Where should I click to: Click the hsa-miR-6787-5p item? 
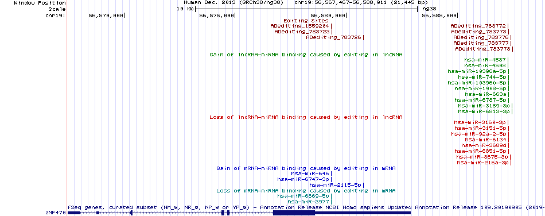[x=482, y=100]
